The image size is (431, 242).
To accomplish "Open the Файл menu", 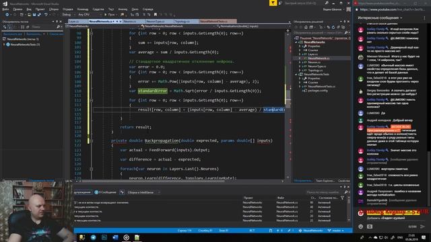I will click(x=5, y=9).
